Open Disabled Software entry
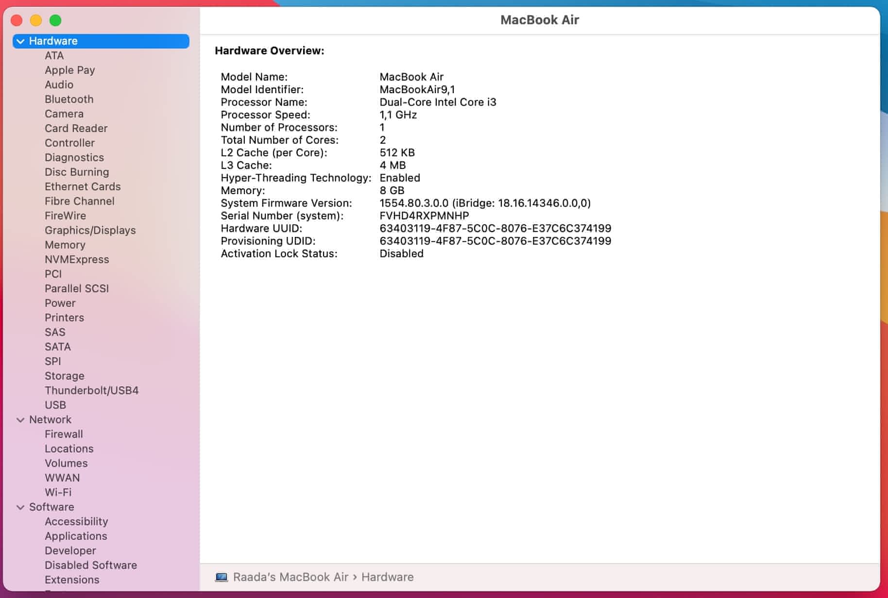The height and width of the screenshot is (598, 888). 91,565
